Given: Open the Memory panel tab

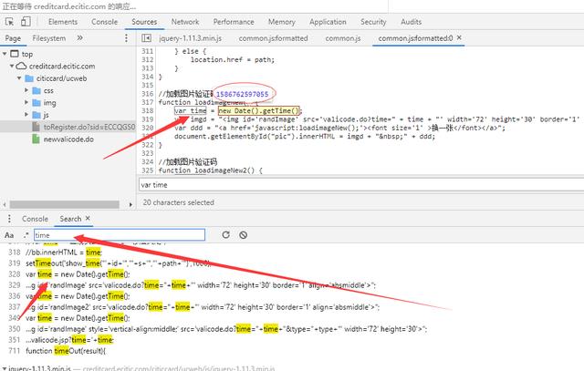Looking at the screenshot, I should click(282, 22).
